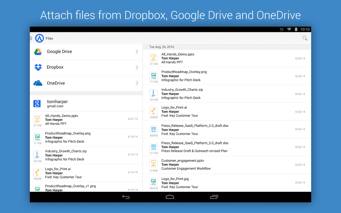The height and width of the screenshot is (213, 341).
Task: Tap the alarm clock status icon
Action: point(282,29)
